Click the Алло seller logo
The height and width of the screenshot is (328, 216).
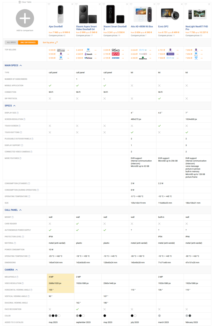pos(116,54)
